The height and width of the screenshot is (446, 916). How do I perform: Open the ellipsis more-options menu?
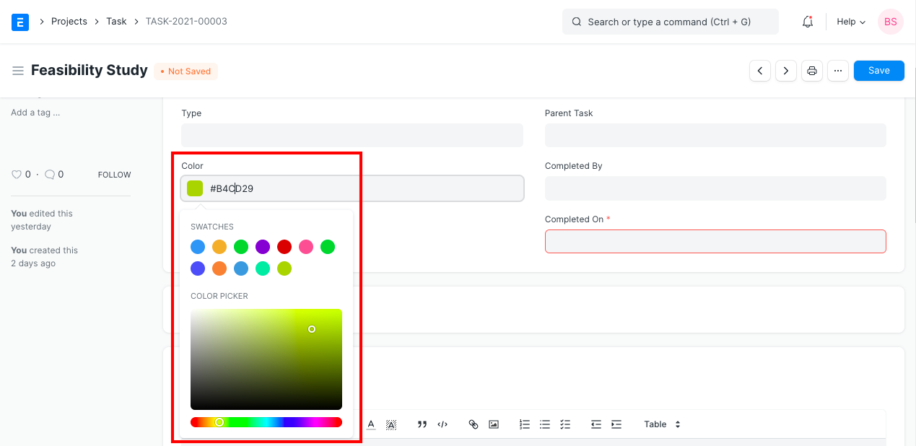[x=837, y=70]
